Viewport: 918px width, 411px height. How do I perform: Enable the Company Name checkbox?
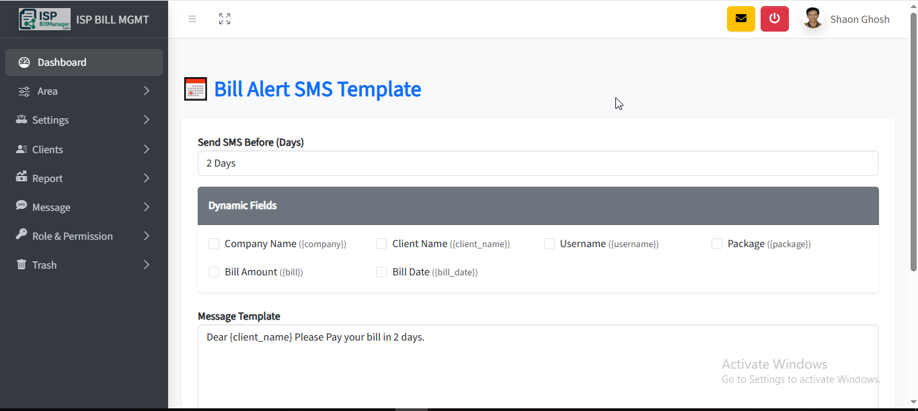214,244
